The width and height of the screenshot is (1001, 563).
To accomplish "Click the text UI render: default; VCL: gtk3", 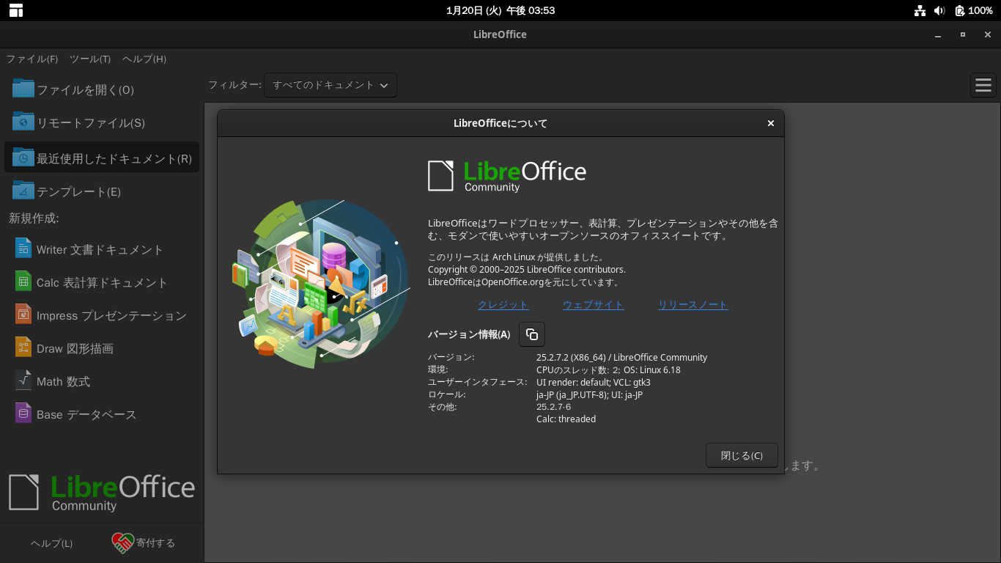I will 594,383.
